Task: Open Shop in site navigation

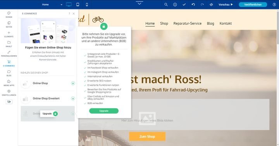Action: click(x=164, y=24)
